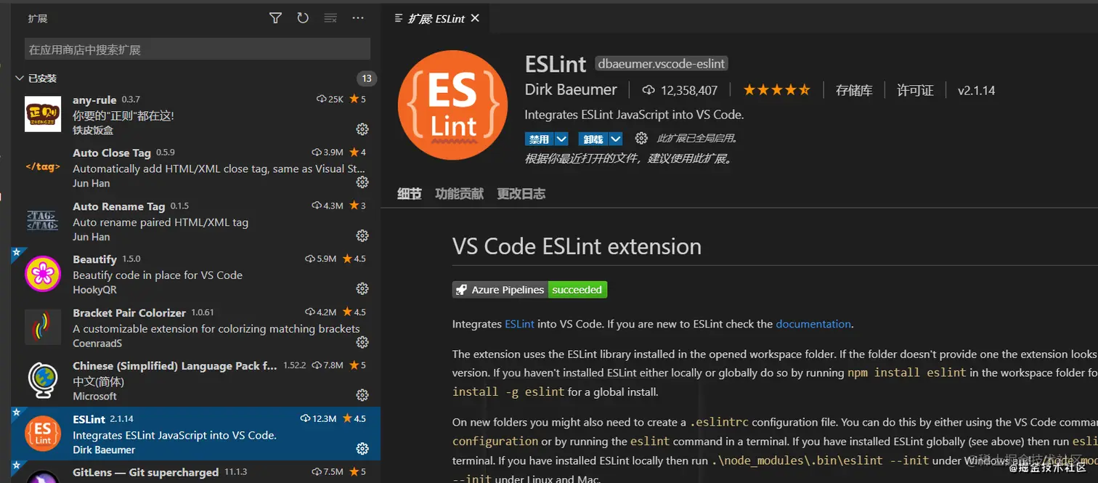Click the 12,358,407 install count
Viewport: 1098px width, 483px height.
pyautogui.click(x=689, y=91)
